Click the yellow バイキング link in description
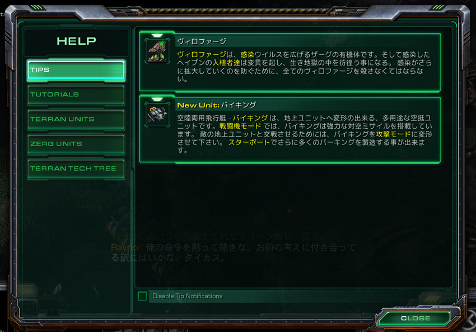This screenshot has width=476, height=332. point(250,118)
